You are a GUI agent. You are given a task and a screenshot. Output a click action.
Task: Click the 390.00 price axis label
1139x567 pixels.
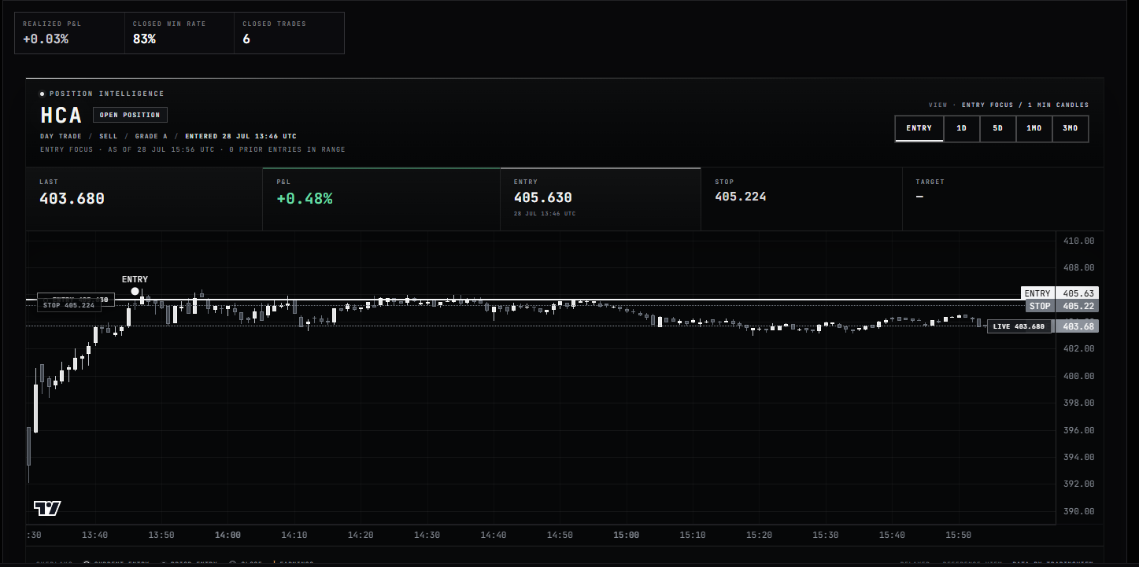(1078, 511)
